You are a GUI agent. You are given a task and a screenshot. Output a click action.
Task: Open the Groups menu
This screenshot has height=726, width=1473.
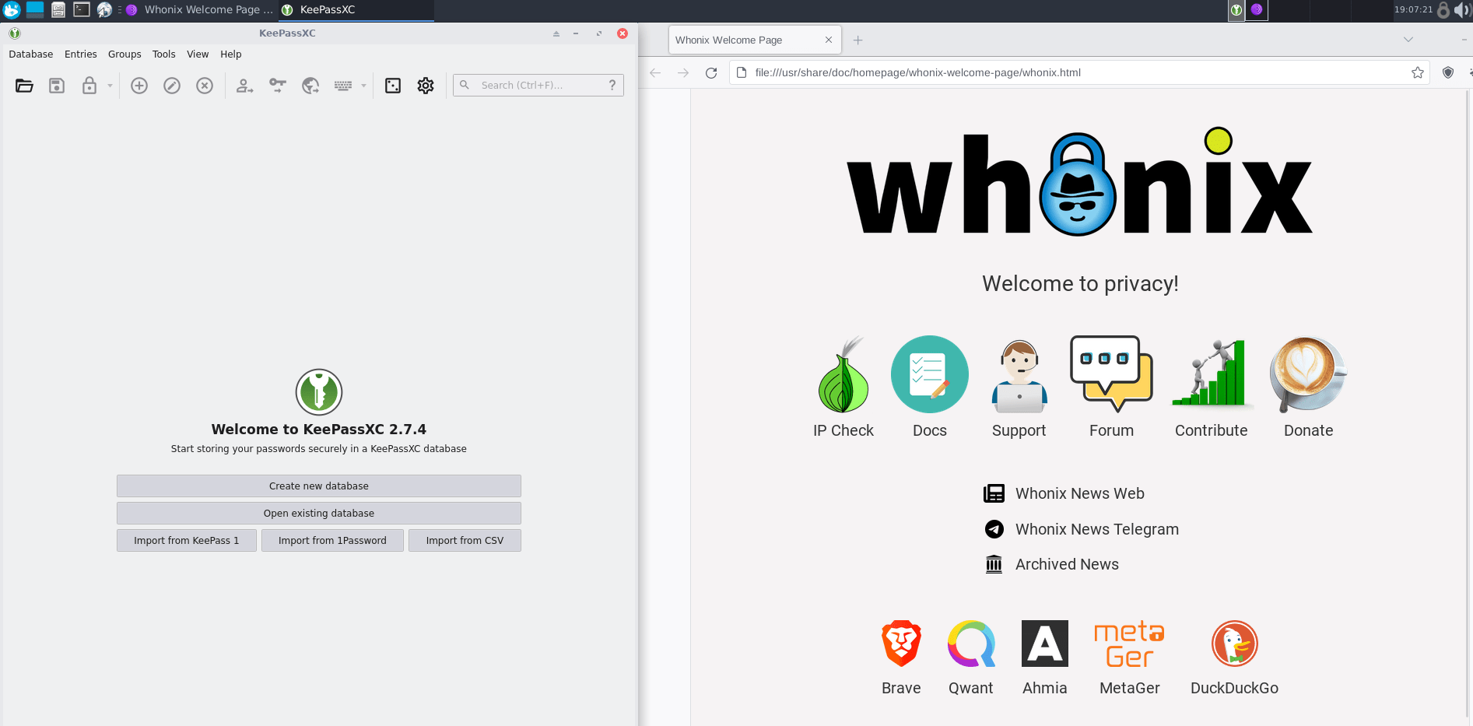pyautogui.click(x=125, y=54)
